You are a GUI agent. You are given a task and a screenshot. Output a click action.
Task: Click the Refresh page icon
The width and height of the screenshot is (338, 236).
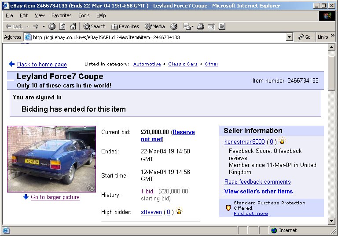click(x=62, y=26)
